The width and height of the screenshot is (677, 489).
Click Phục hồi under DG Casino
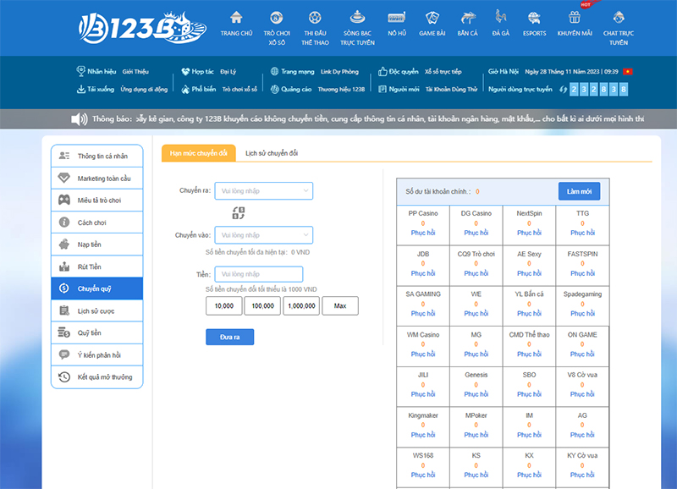tap(476, 233)
